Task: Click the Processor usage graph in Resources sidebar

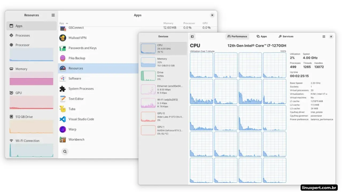Action: [32, 55]
